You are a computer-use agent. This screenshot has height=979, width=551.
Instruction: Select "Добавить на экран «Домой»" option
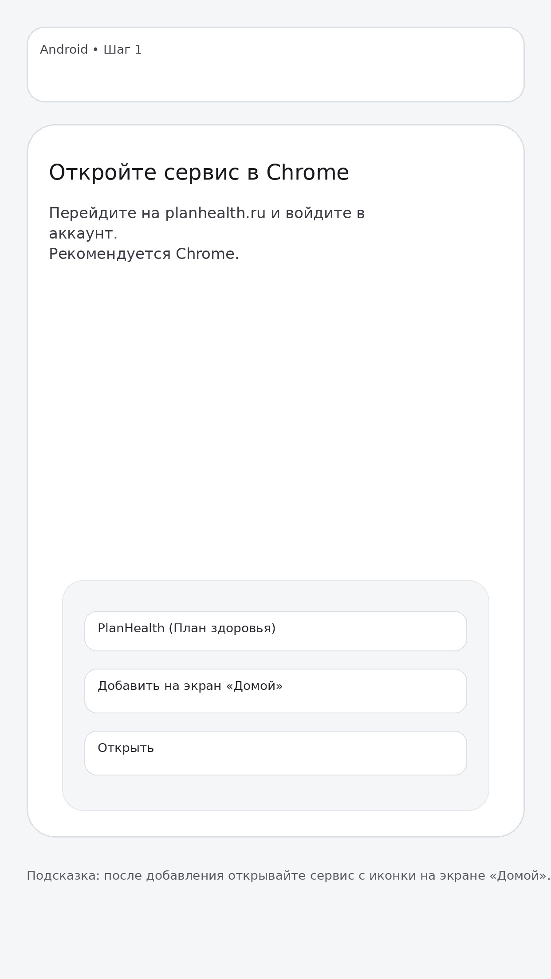coord(275,691)
